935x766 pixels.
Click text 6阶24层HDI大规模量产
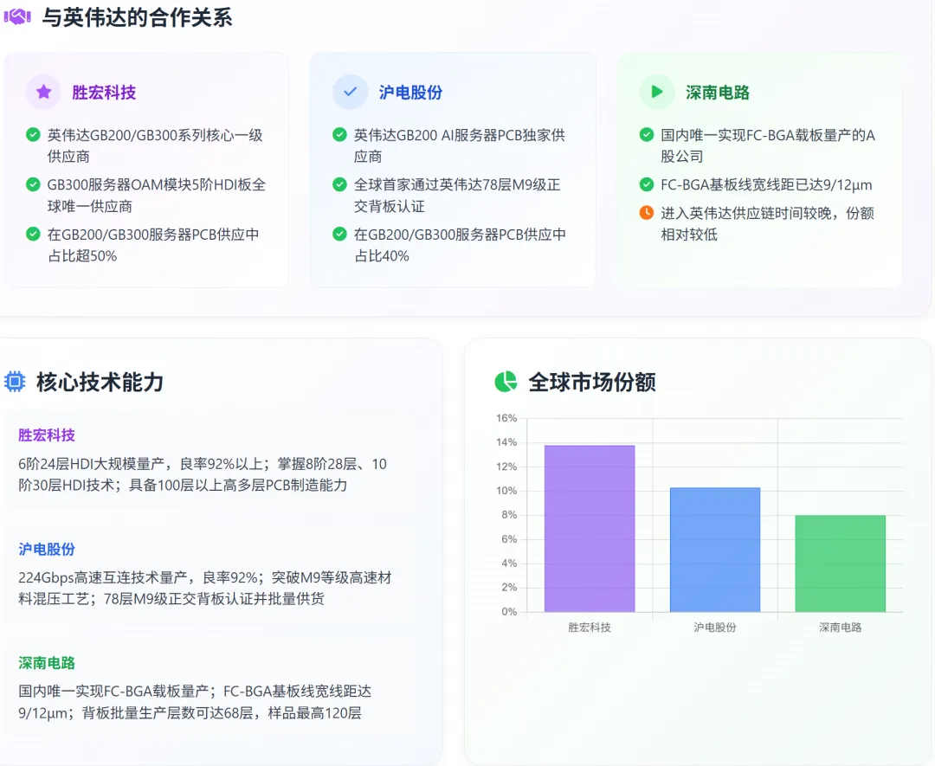click(91, 464)
